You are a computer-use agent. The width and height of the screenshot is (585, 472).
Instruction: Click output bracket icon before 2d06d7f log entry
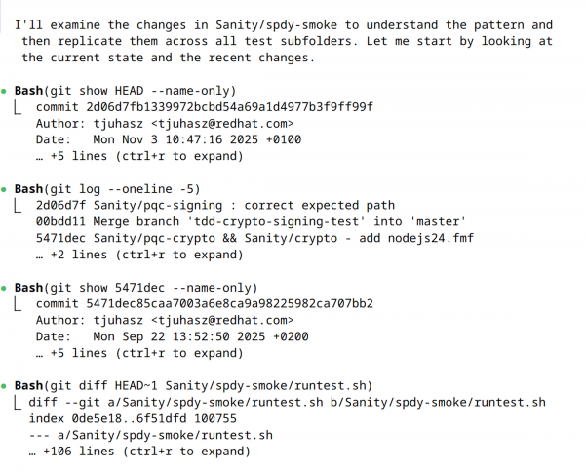coord(19,205)
